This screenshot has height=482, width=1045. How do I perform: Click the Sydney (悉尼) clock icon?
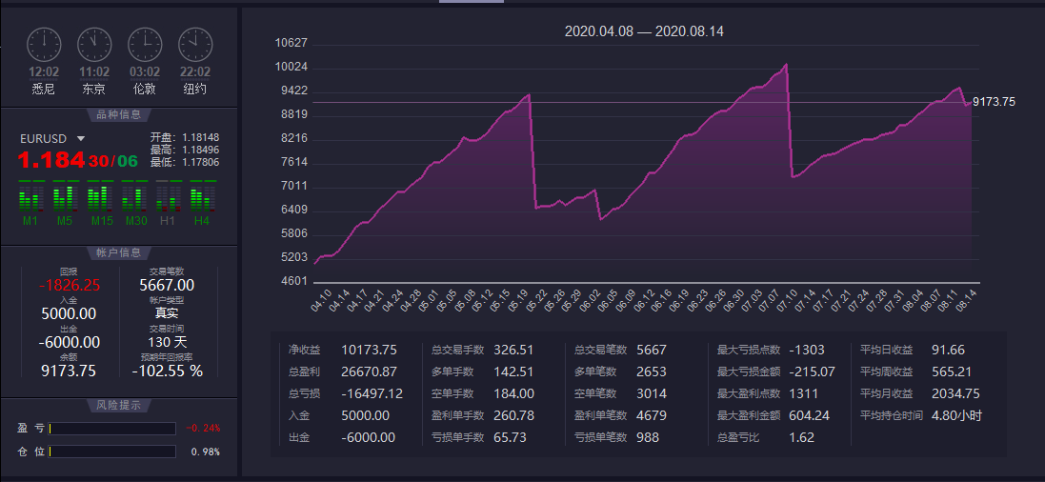point(44,44)
